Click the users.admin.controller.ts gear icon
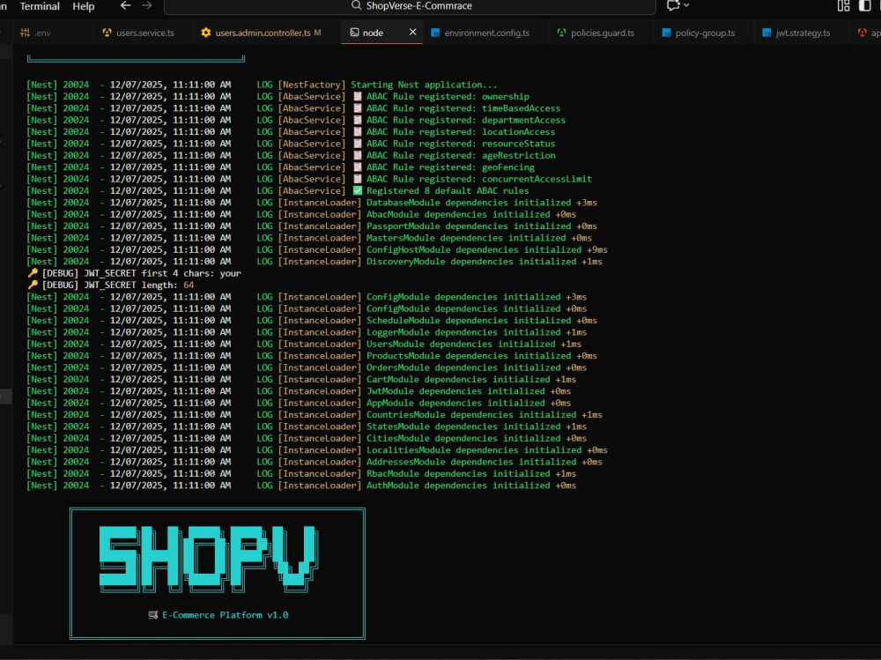 click(x=205, y=33)
